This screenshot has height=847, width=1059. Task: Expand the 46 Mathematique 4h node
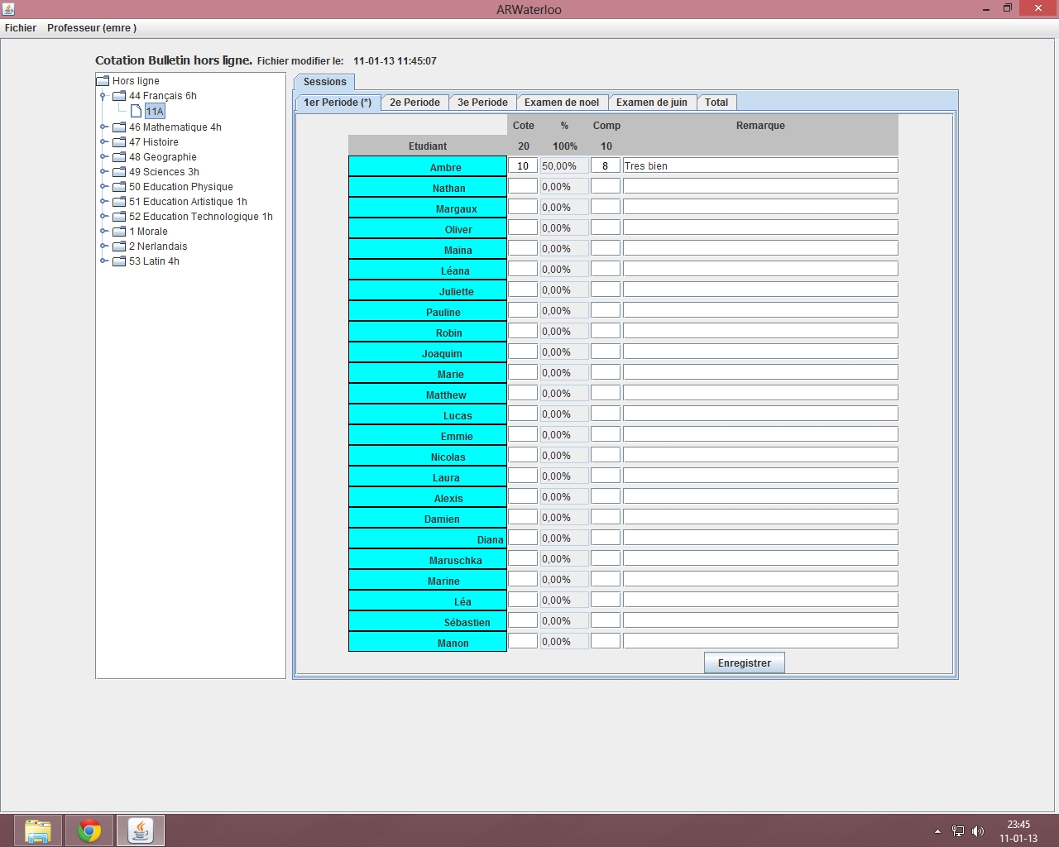(104, 127)
